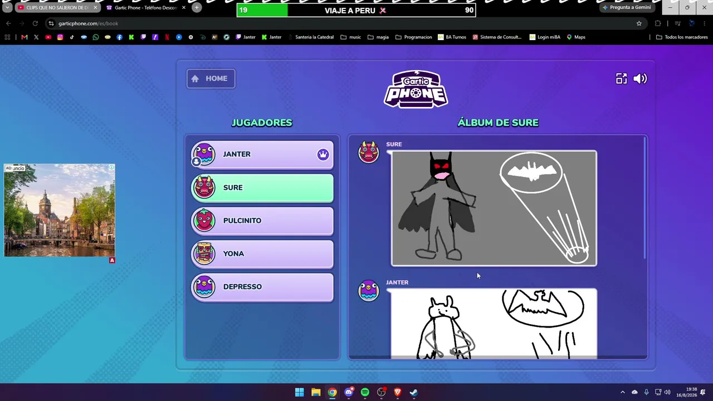Screen dimensions: 713x401
Task: Open the Sistema de Consult... bookmark
Action: (x=497, y=37)
